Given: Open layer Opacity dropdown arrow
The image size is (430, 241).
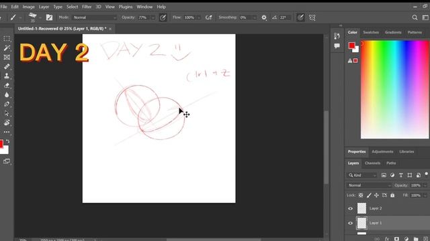Looking at the screenshot, I should pyautogui.click(x=425, y=185).
